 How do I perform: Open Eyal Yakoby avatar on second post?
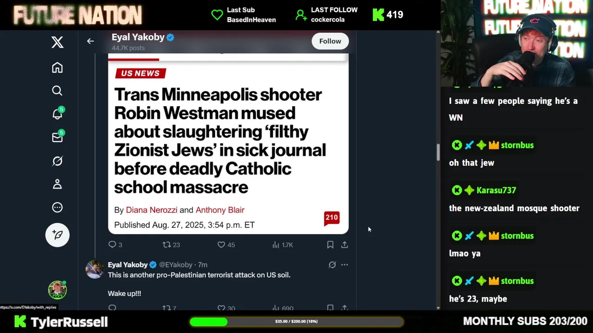pyautogui.click(x=95, y=269)
